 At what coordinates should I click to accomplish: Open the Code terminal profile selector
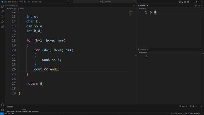[182, 106]
